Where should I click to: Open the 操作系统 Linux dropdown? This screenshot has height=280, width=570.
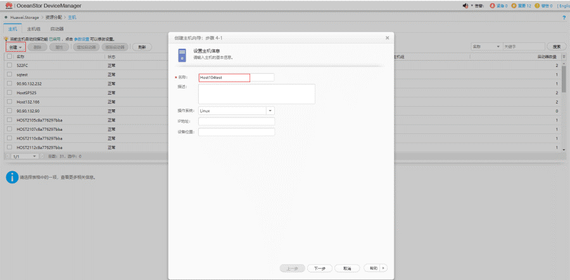point(270,111)
